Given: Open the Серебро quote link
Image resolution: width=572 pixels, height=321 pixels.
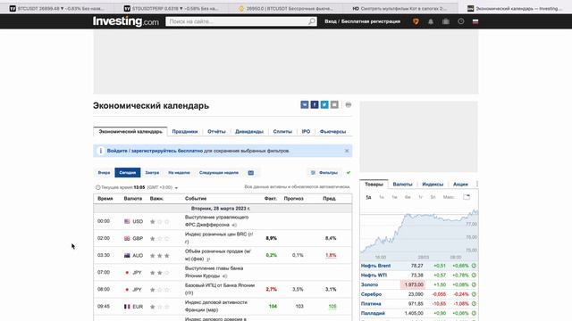Looking at the screenshot, I should pyautogui.click(x=372, y=294).
